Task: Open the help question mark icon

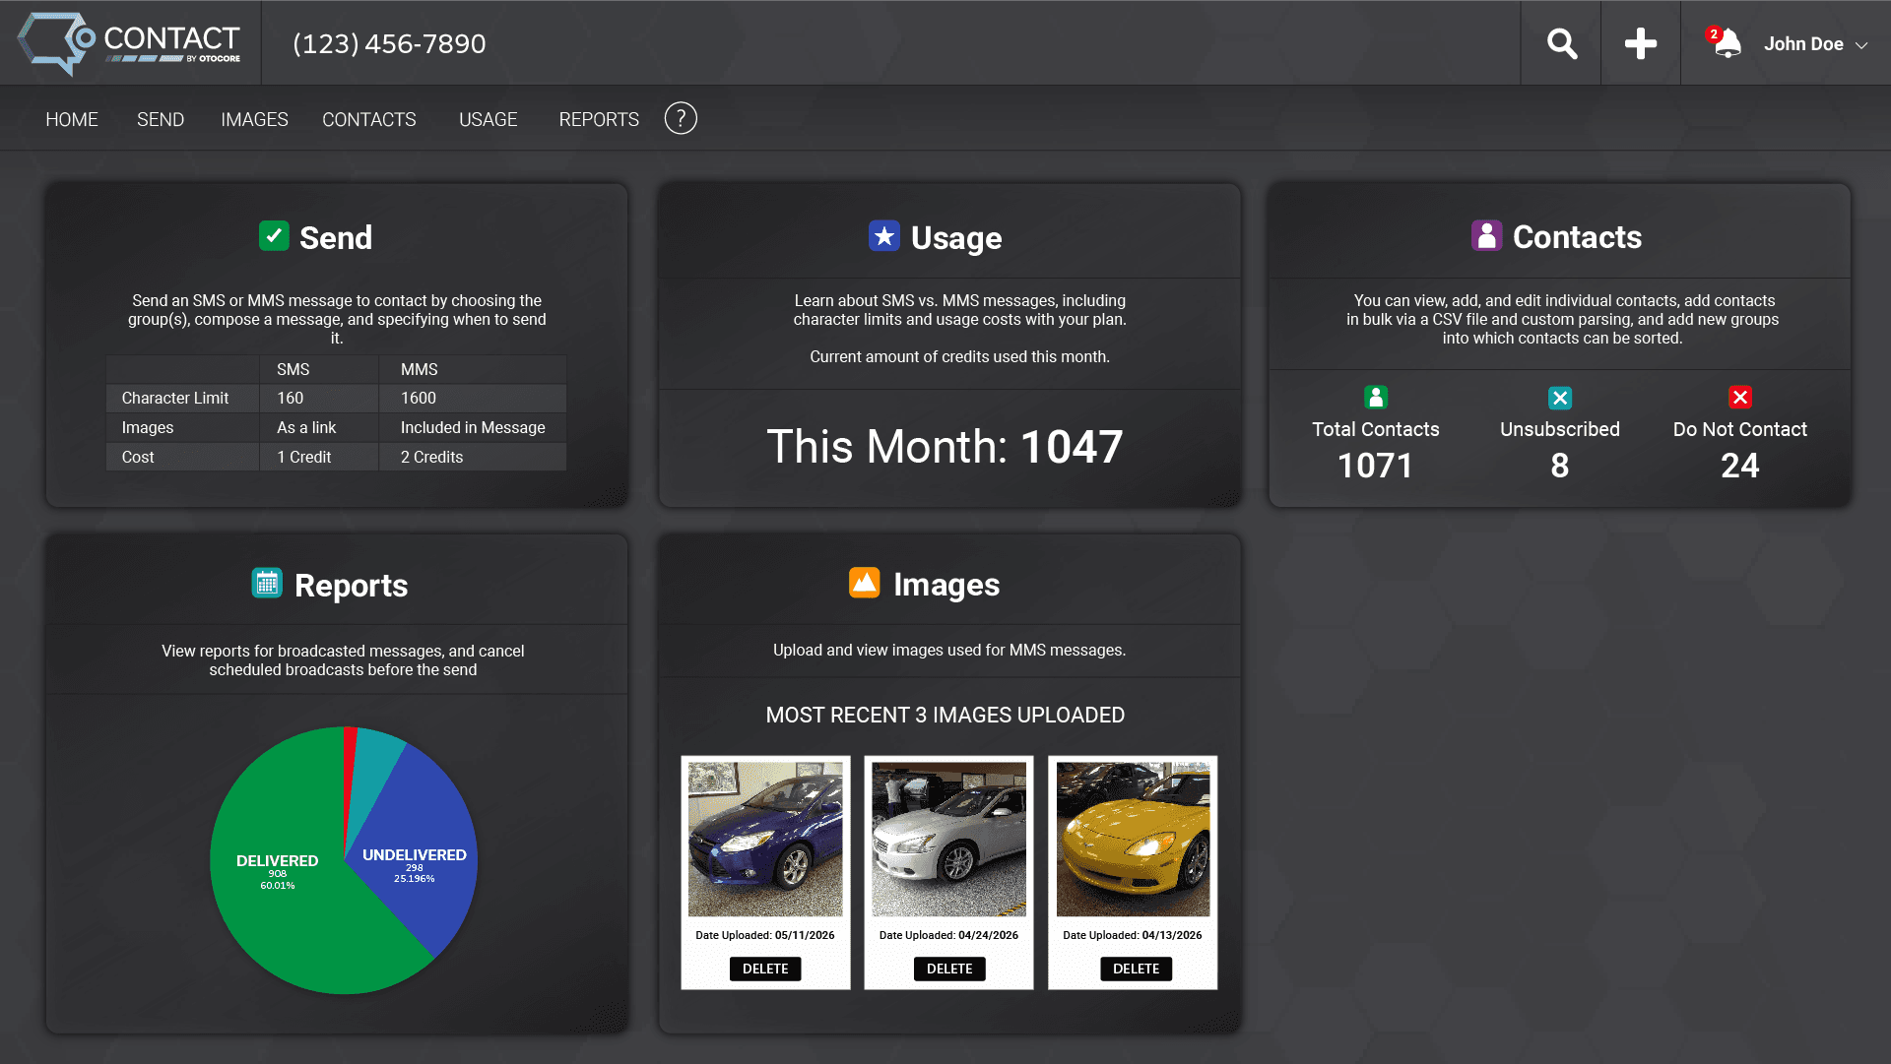Action: (x=681, y=118)
